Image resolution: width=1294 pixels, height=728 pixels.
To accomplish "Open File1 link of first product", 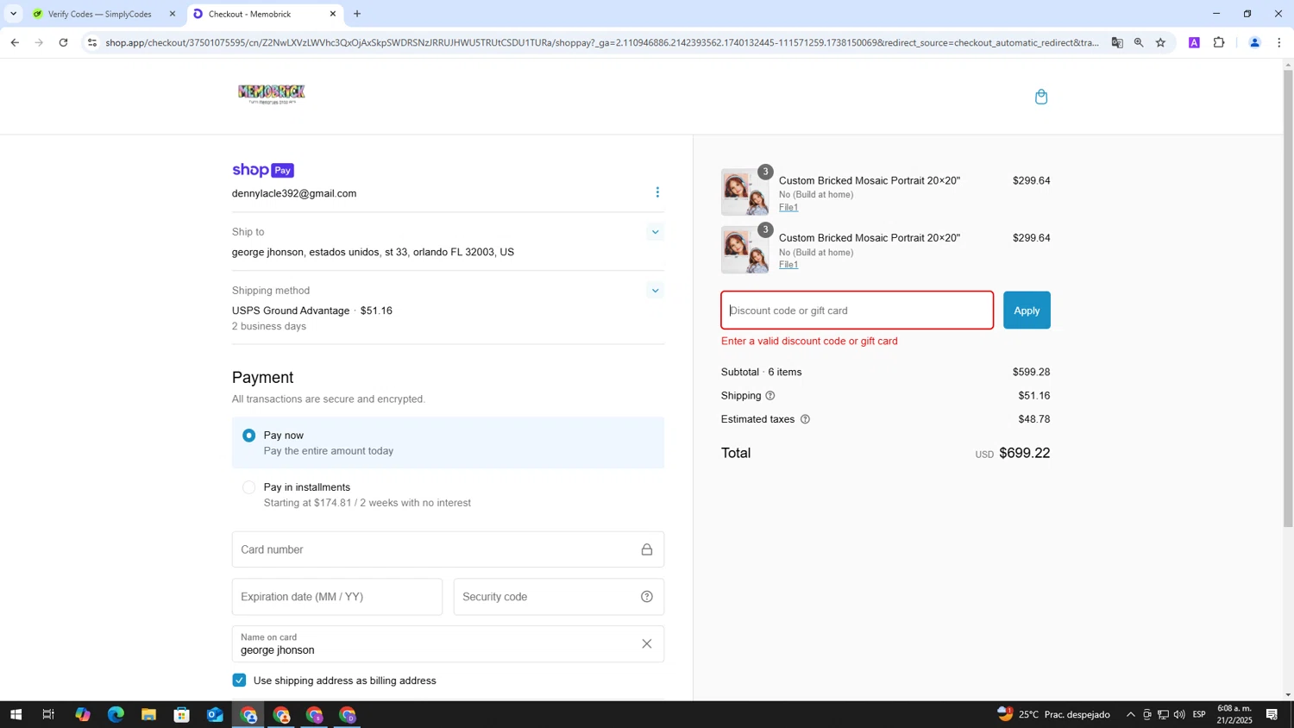I will [x=788, y=208].
